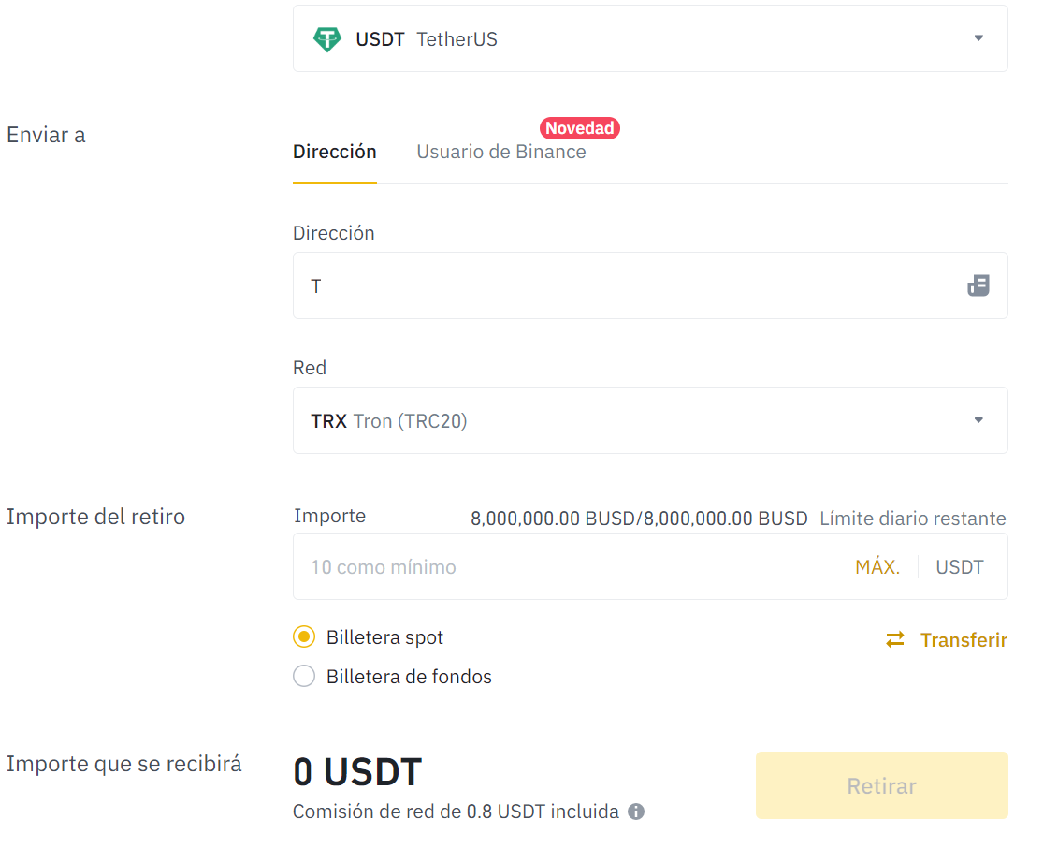The height and width of the screenshot is (863, 1058).
Task: Switch to the Dirección tab
Action: 334,152
